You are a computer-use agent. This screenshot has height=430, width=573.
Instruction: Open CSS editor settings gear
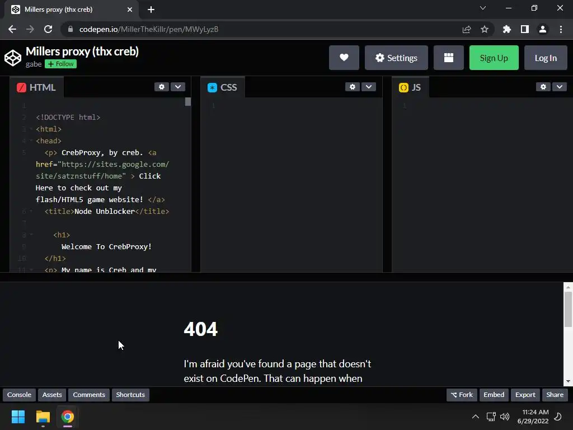pos(353,87)
